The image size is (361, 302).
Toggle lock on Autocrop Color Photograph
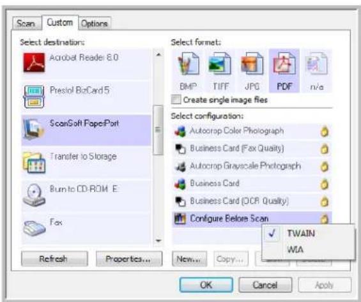click(325, 132)
